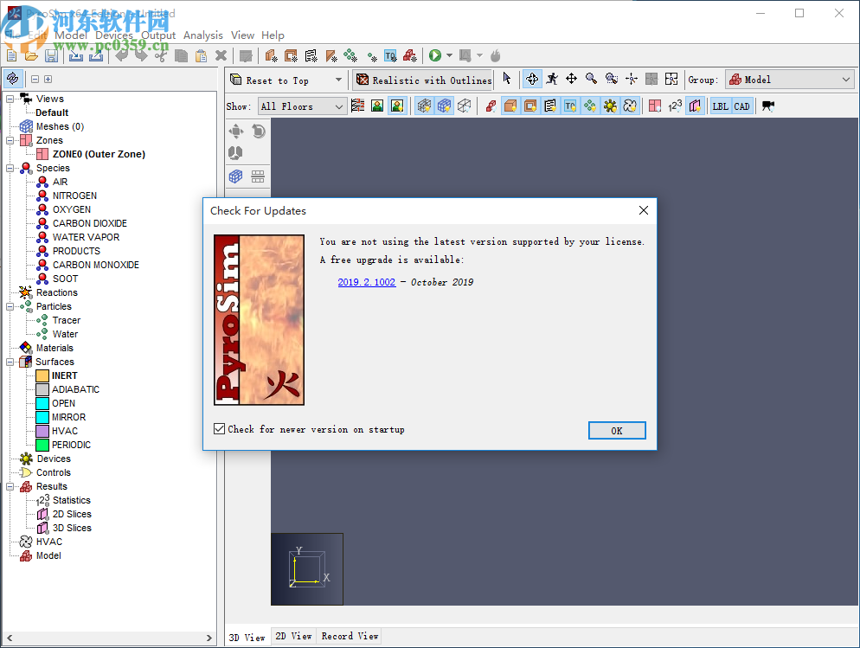Click the INERT surface color swatch
Viewport: 860px width, 648px height.
pos(41,375)
